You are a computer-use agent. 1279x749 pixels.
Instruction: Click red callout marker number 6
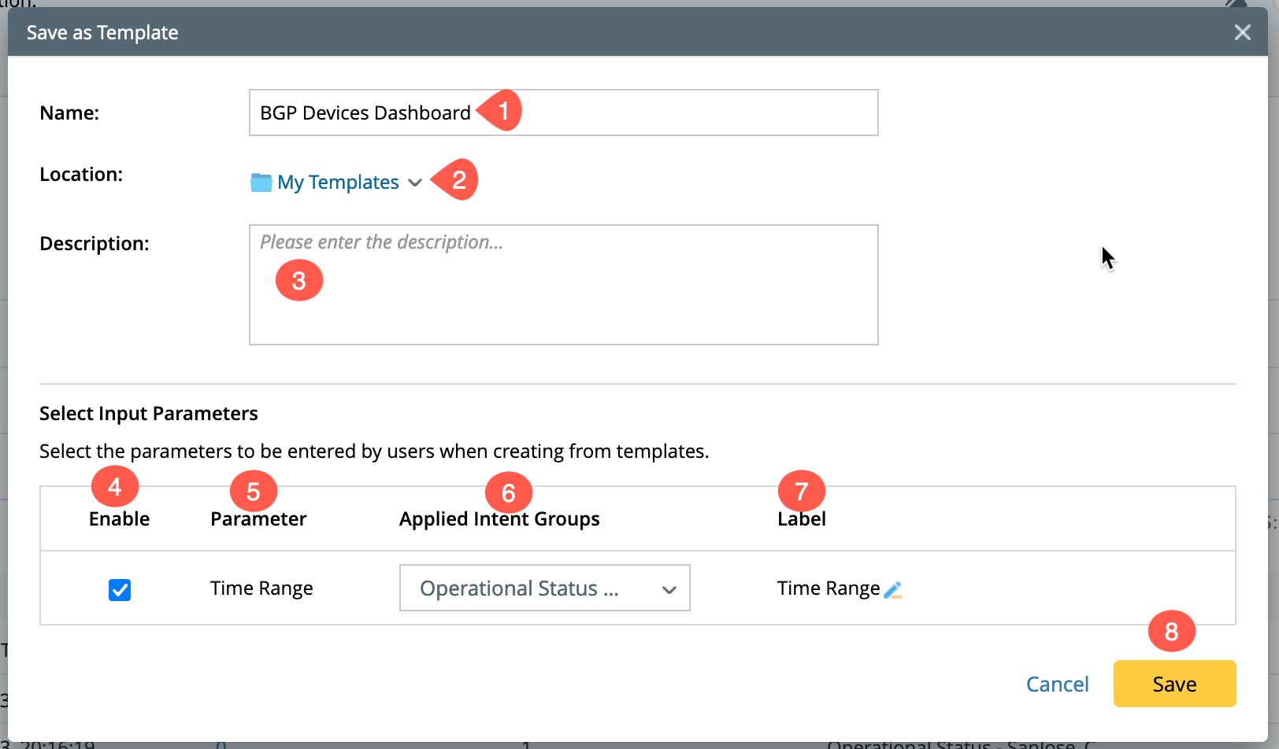pos(509,493)
